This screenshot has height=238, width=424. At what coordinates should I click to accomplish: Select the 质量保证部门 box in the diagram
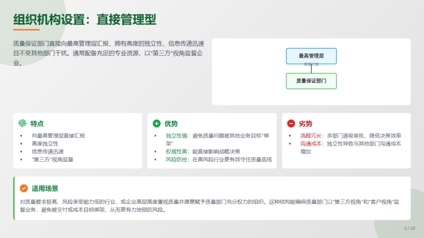pos(311,81)
